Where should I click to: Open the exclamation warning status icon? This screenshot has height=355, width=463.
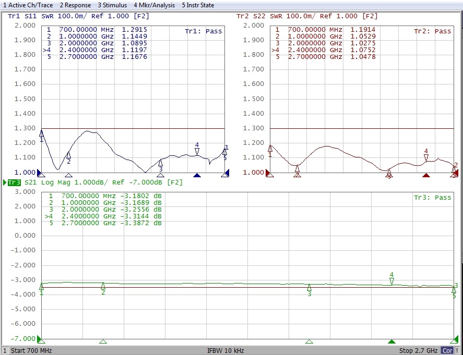coord(457,351)
